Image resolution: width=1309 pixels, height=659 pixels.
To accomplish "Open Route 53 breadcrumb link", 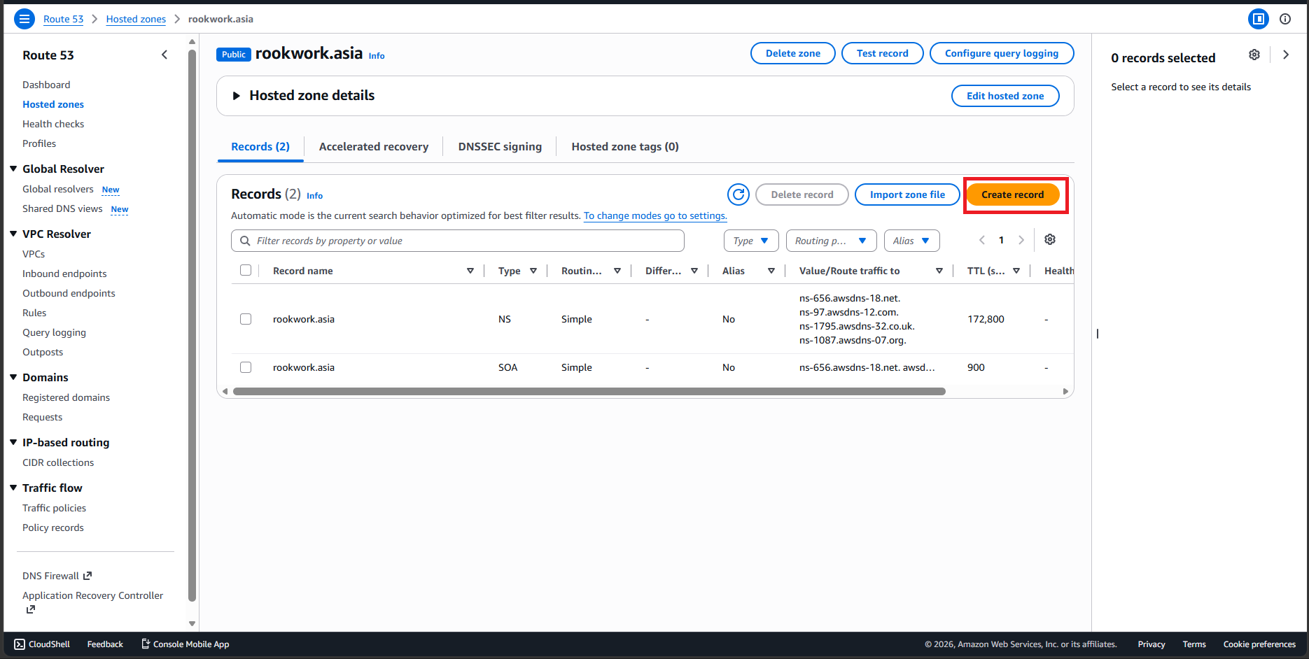I will (x=63, y=19).
